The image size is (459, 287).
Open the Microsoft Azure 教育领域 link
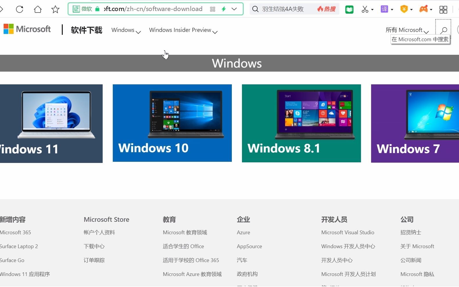tap(192, 274)
